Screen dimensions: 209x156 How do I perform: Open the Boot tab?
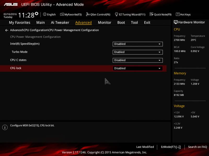click(x=121, y=23)
